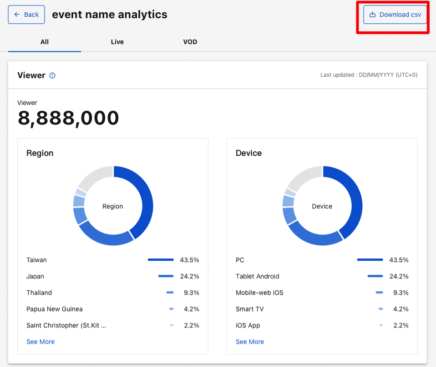Click the Viewer info icon
436x367 pixels.
coord(52,75)
